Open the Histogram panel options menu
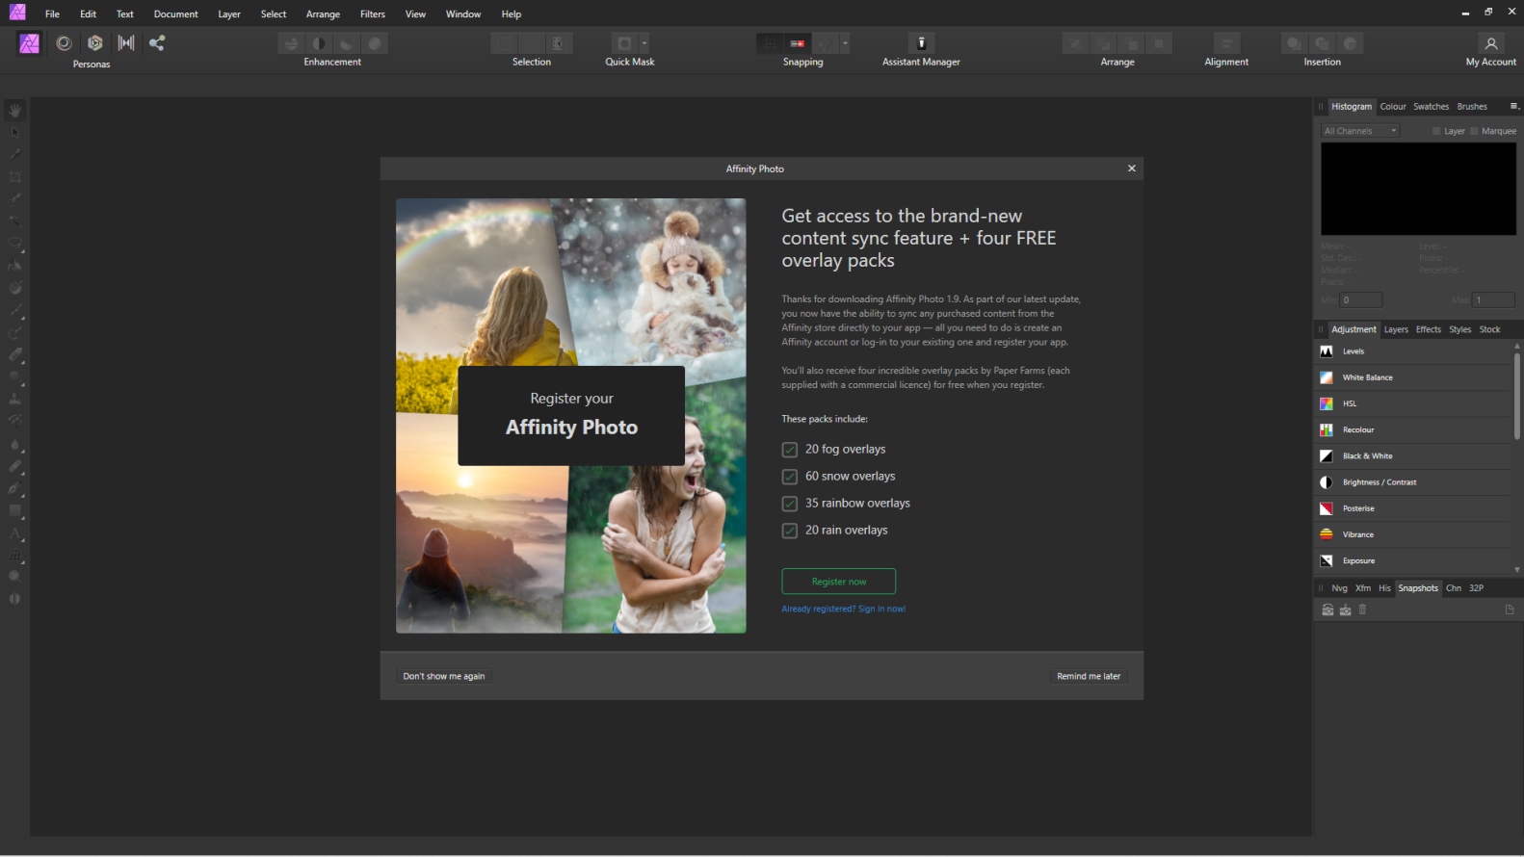Screen dimensions: 1524x857 (1513, 106)
